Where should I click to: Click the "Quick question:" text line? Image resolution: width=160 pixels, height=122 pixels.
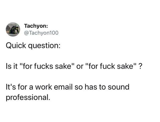pyautogui.click(x=33, y=47)
